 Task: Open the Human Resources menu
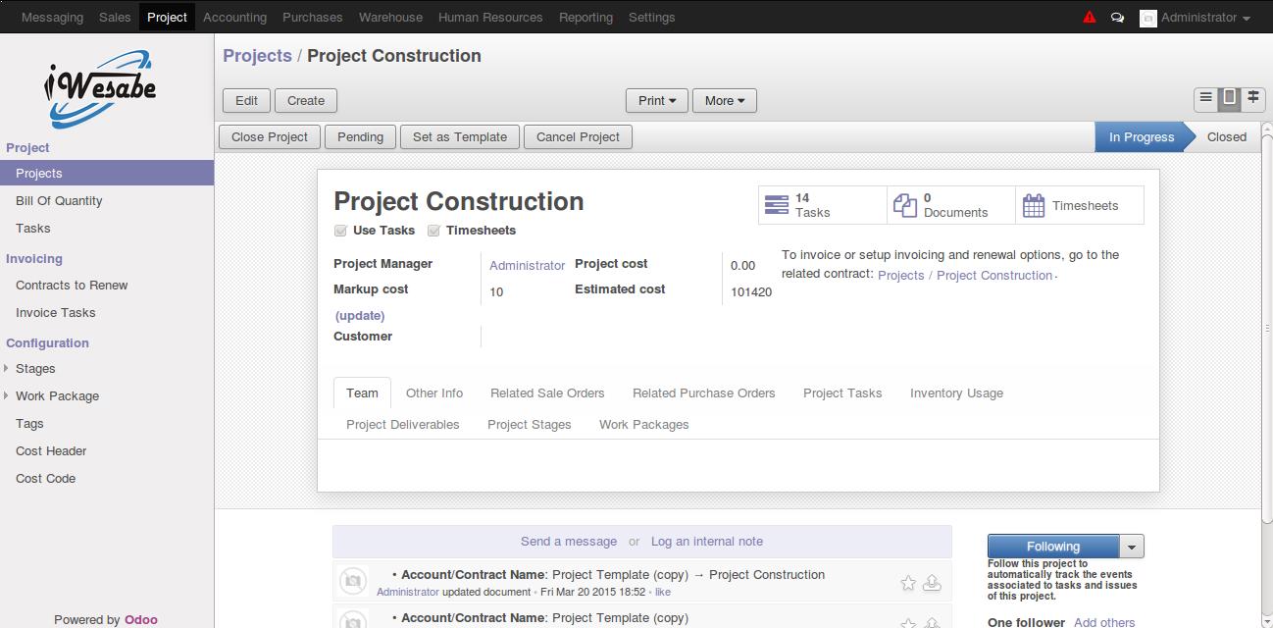click(x=490, y=17)
